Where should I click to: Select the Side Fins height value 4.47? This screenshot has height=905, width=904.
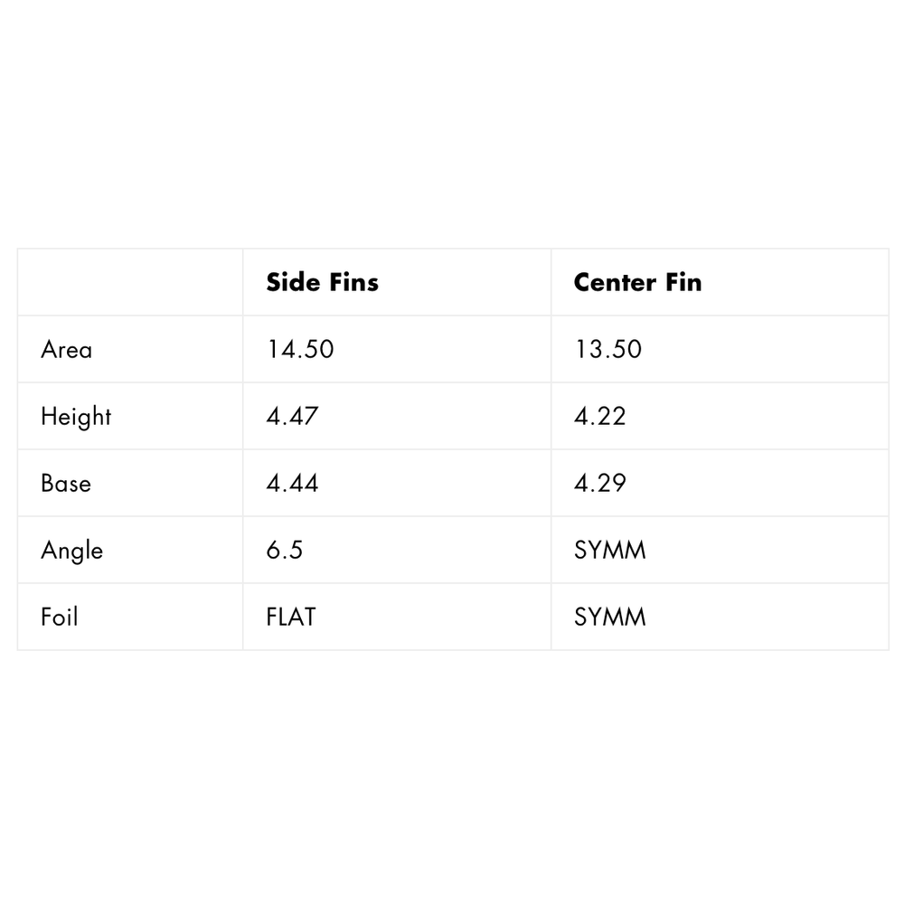pos(292,416)
